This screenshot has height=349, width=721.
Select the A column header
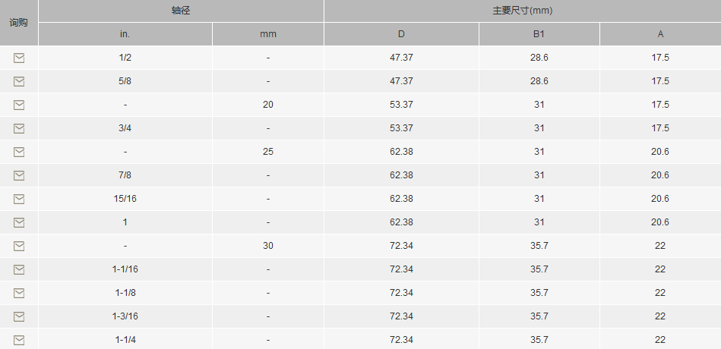[x=660, y=34]
